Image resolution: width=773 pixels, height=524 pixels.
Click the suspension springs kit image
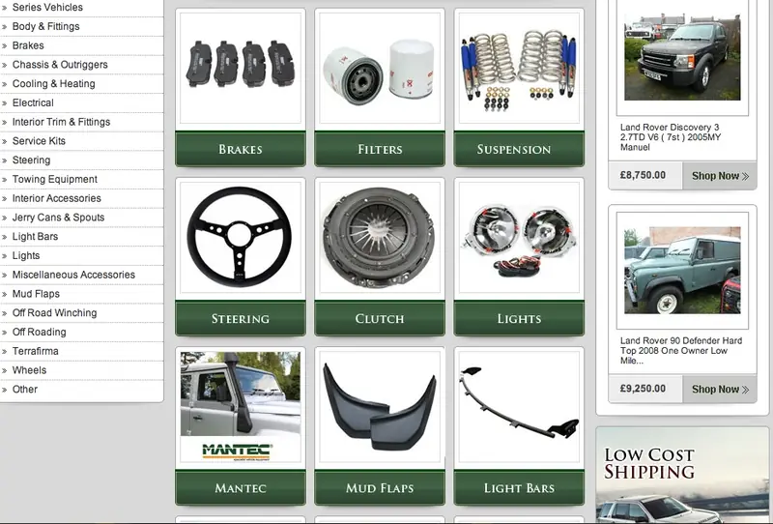(519, 68)
